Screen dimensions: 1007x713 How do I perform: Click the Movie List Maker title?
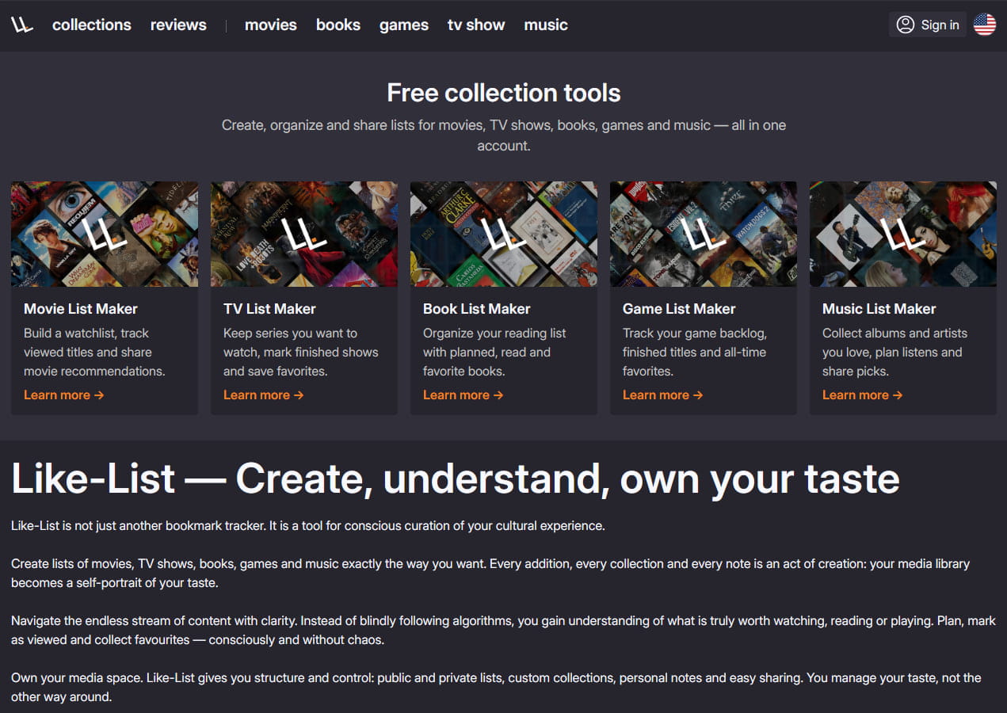pos(81,309)
